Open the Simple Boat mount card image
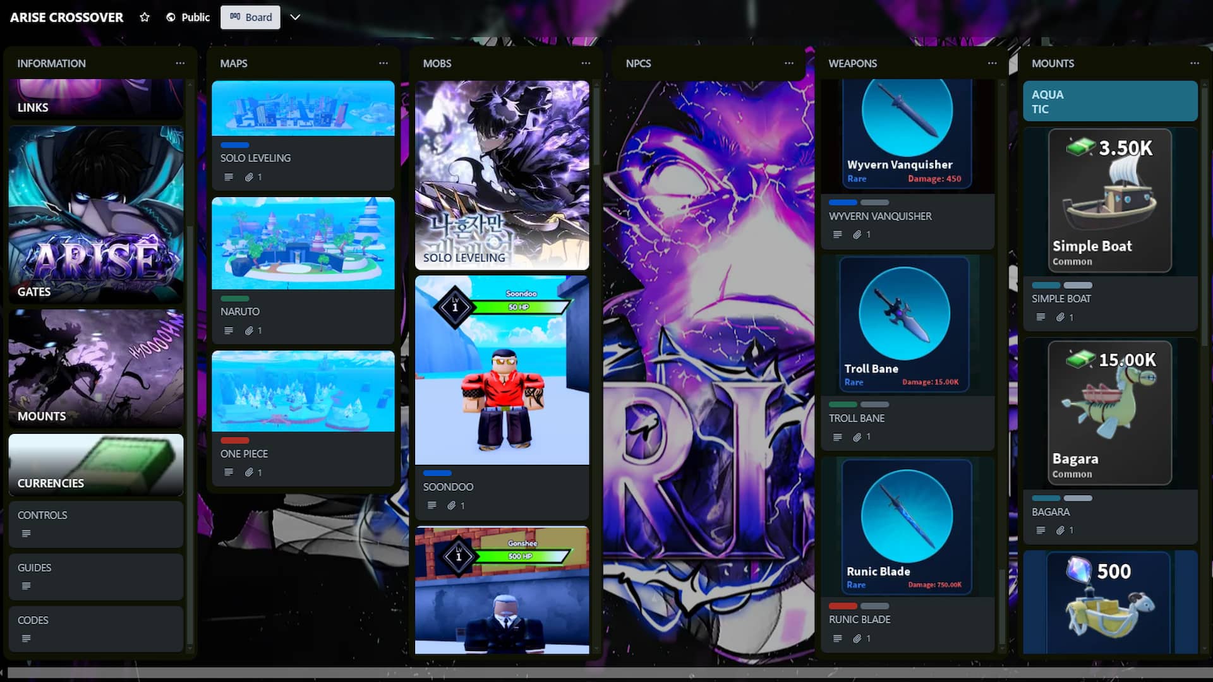The image size is (1213, 682). [x=1109, y=201]
